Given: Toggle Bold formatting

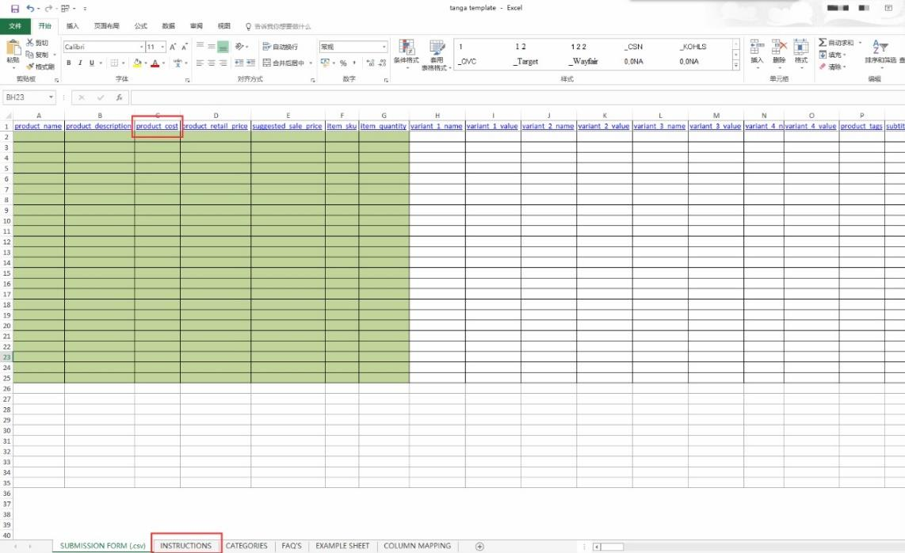Looking at the screenshot, I should coord(69,63).
